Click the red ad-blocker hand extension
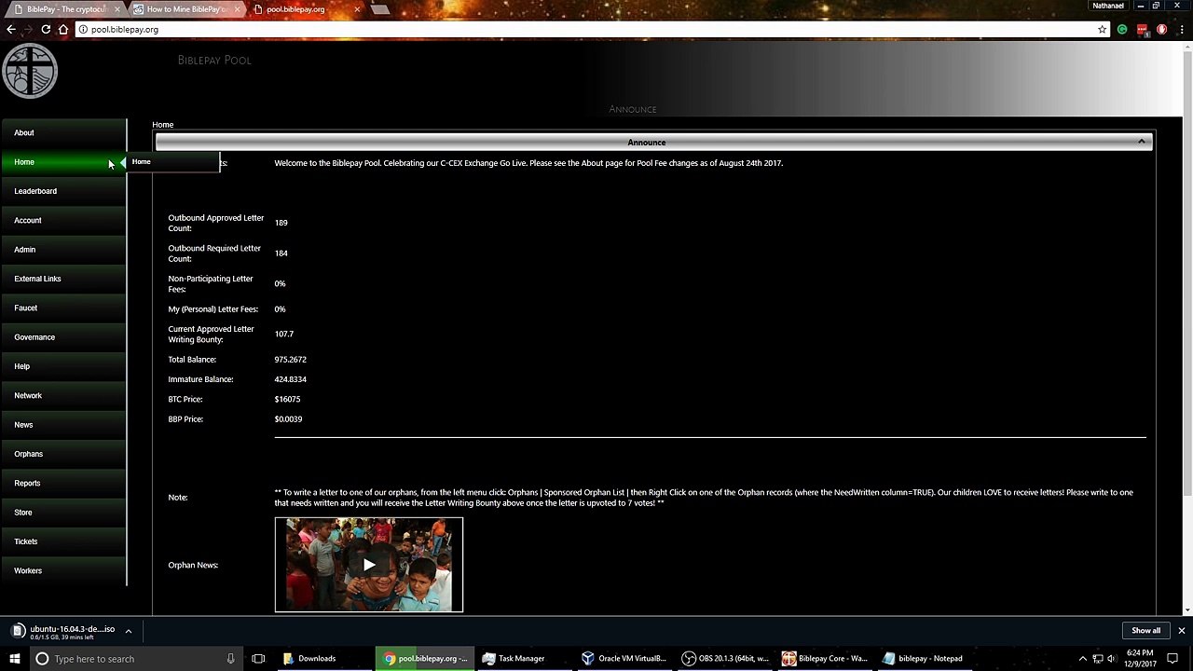 pyautogui.click(x=1162, y=30)
